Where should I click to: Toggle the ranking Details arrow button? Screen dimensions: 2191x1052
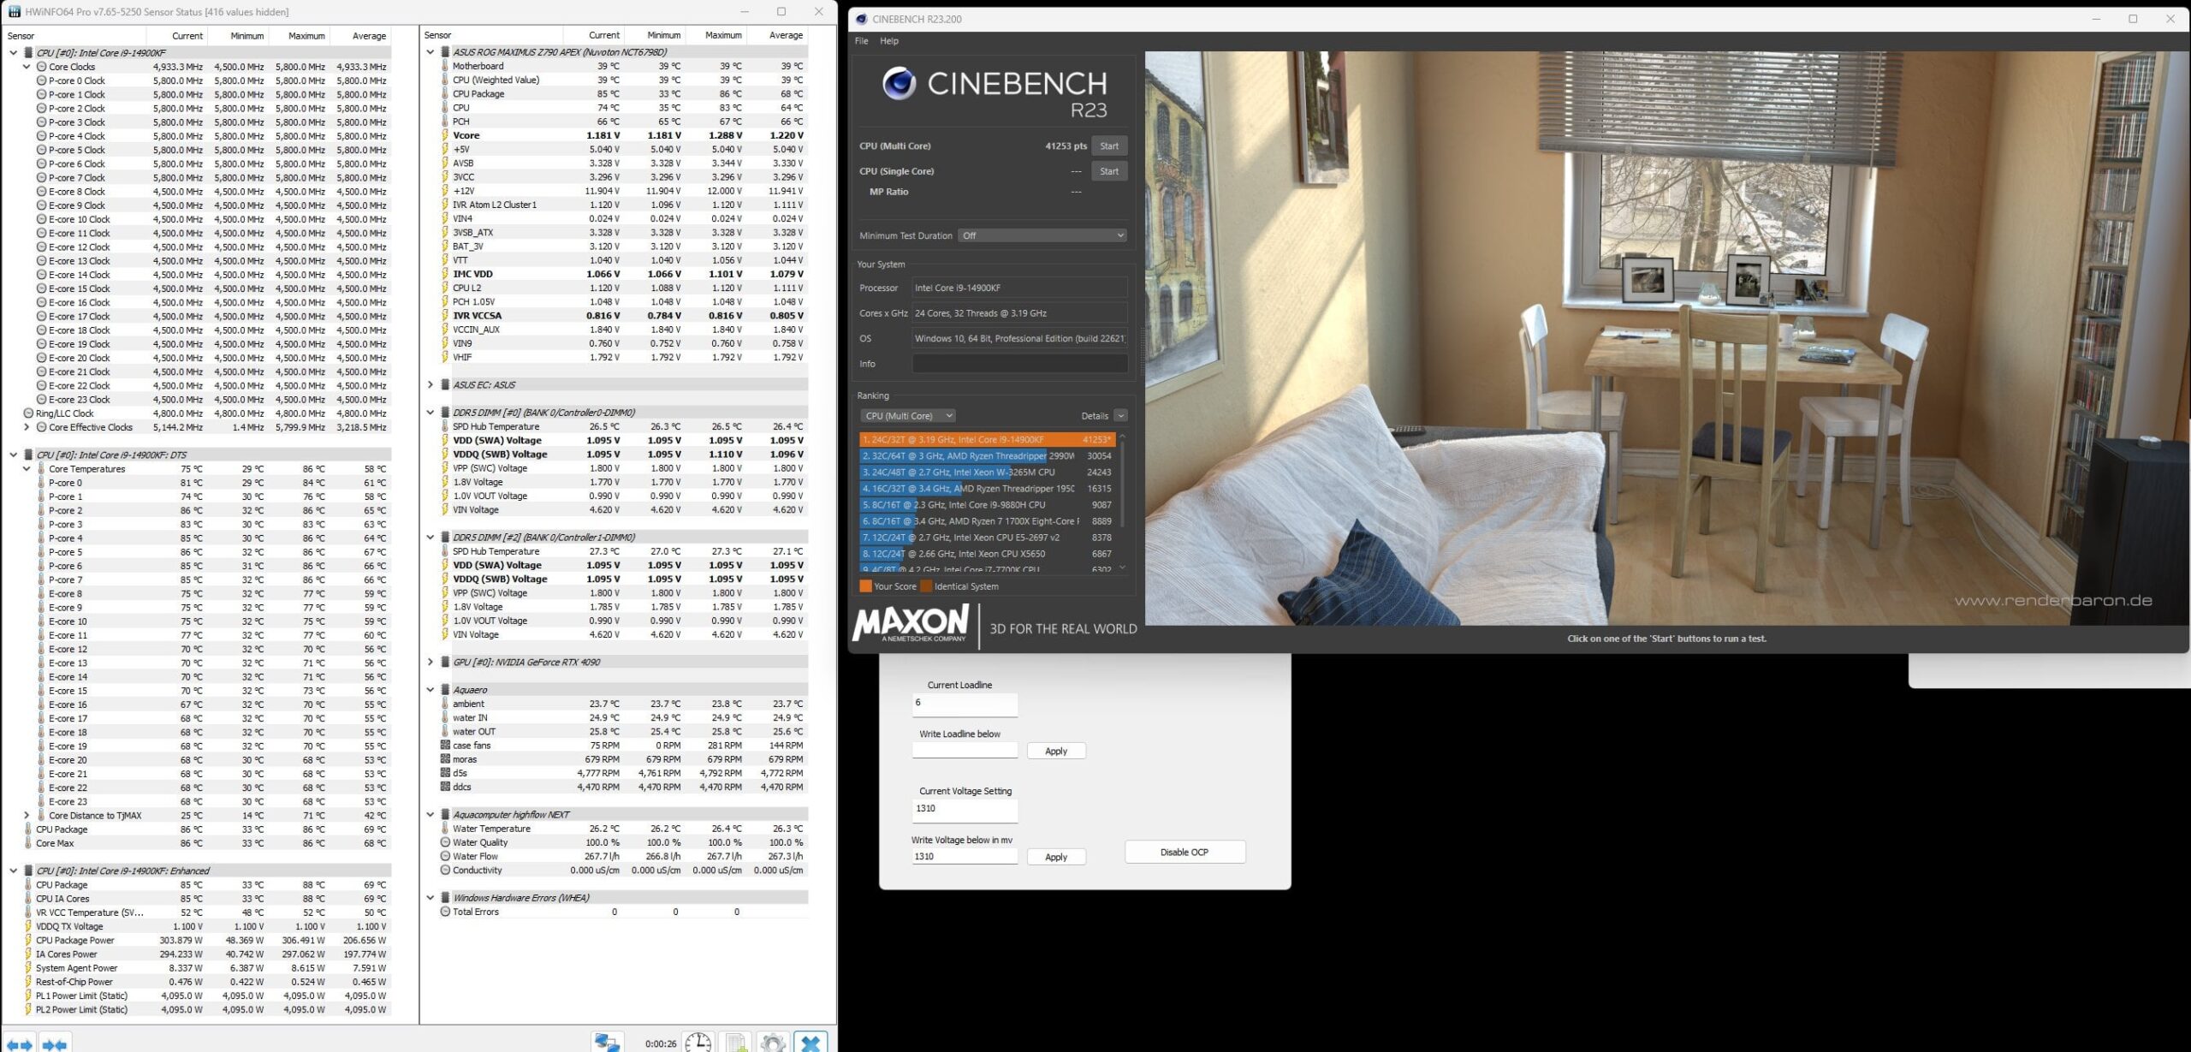1120,416
